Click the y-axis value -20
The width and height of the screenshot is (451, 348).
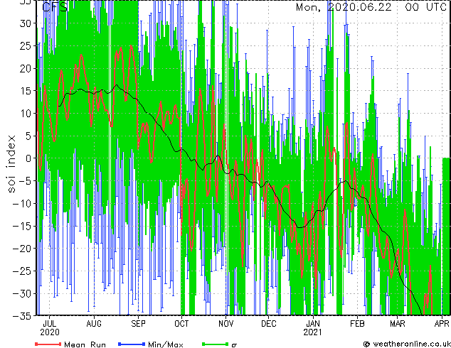pyautogui.click(x=22, y=249)
